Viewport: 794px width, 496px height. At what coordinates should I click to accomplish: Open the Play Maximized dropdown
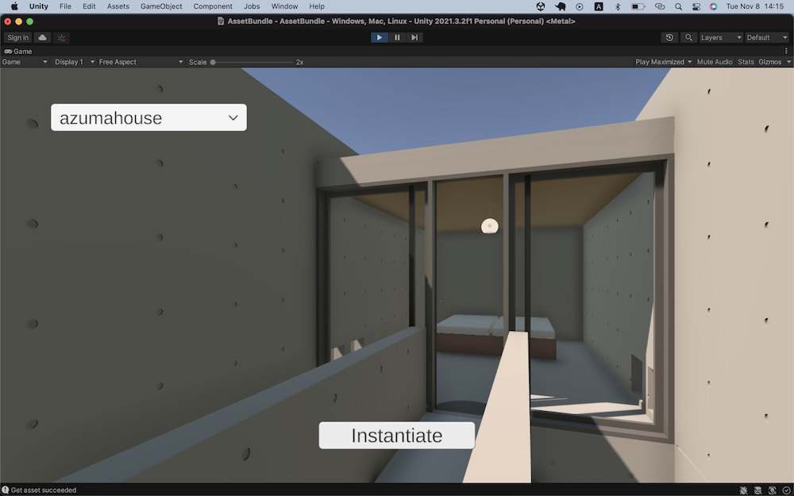point(663,62)
